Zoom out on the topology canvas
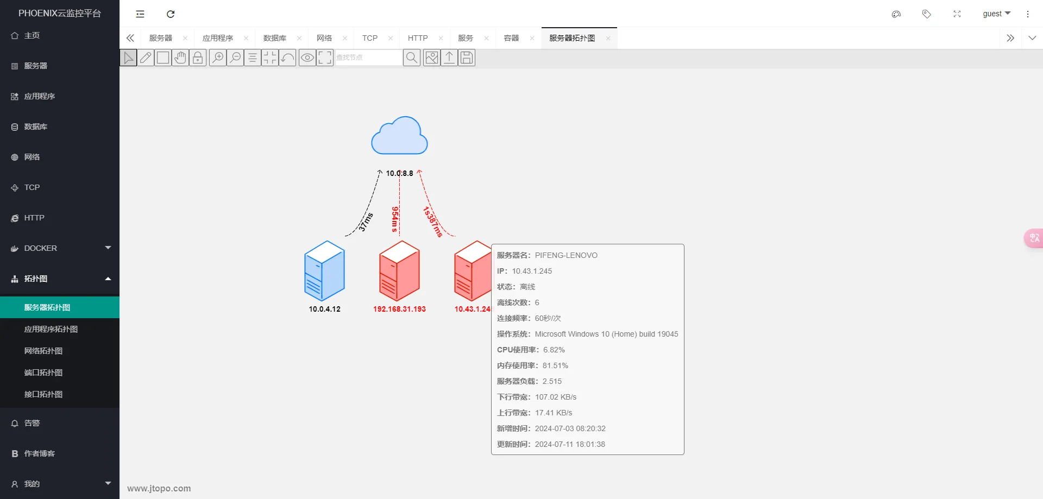1043x499 pixels. pyautogui.click(x=235, y=58)
